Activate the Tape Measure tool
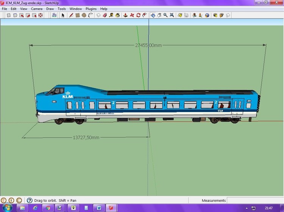Viewport: 284px width, 212px height. 111,15
